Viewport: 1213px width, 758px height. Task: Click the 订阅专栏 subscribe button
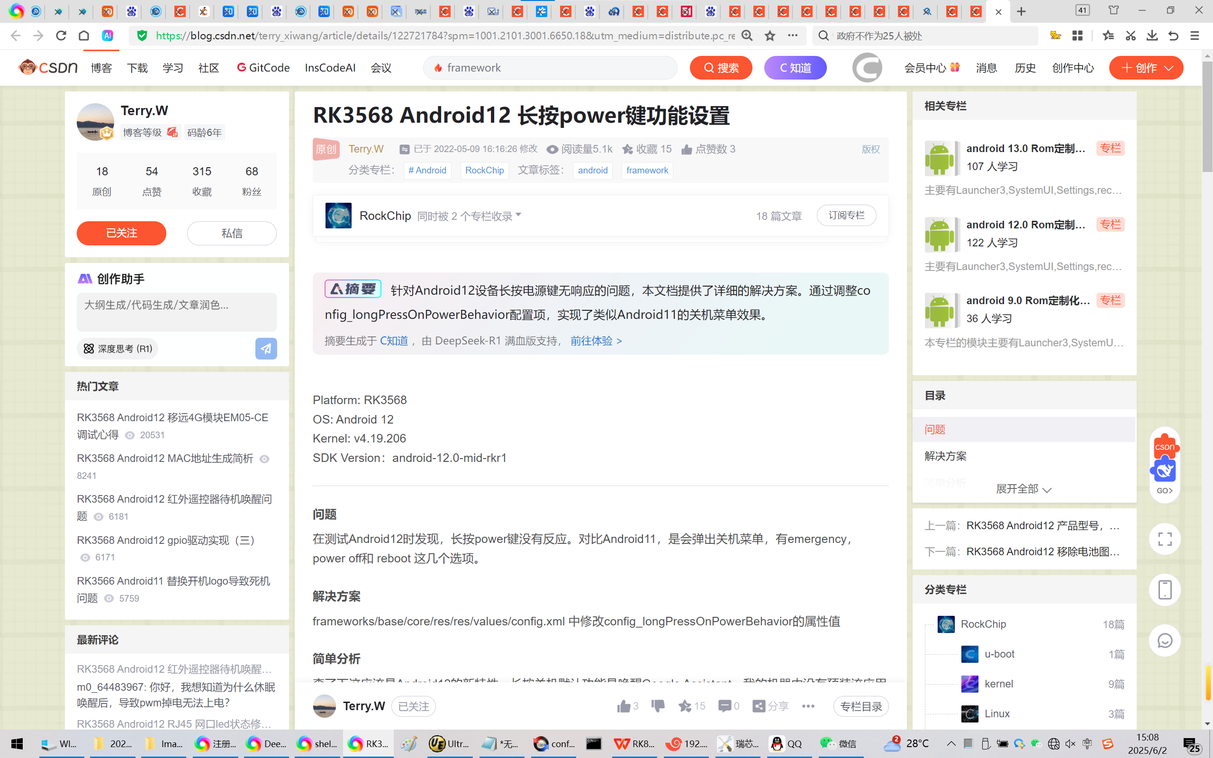[x=846, y=216]
